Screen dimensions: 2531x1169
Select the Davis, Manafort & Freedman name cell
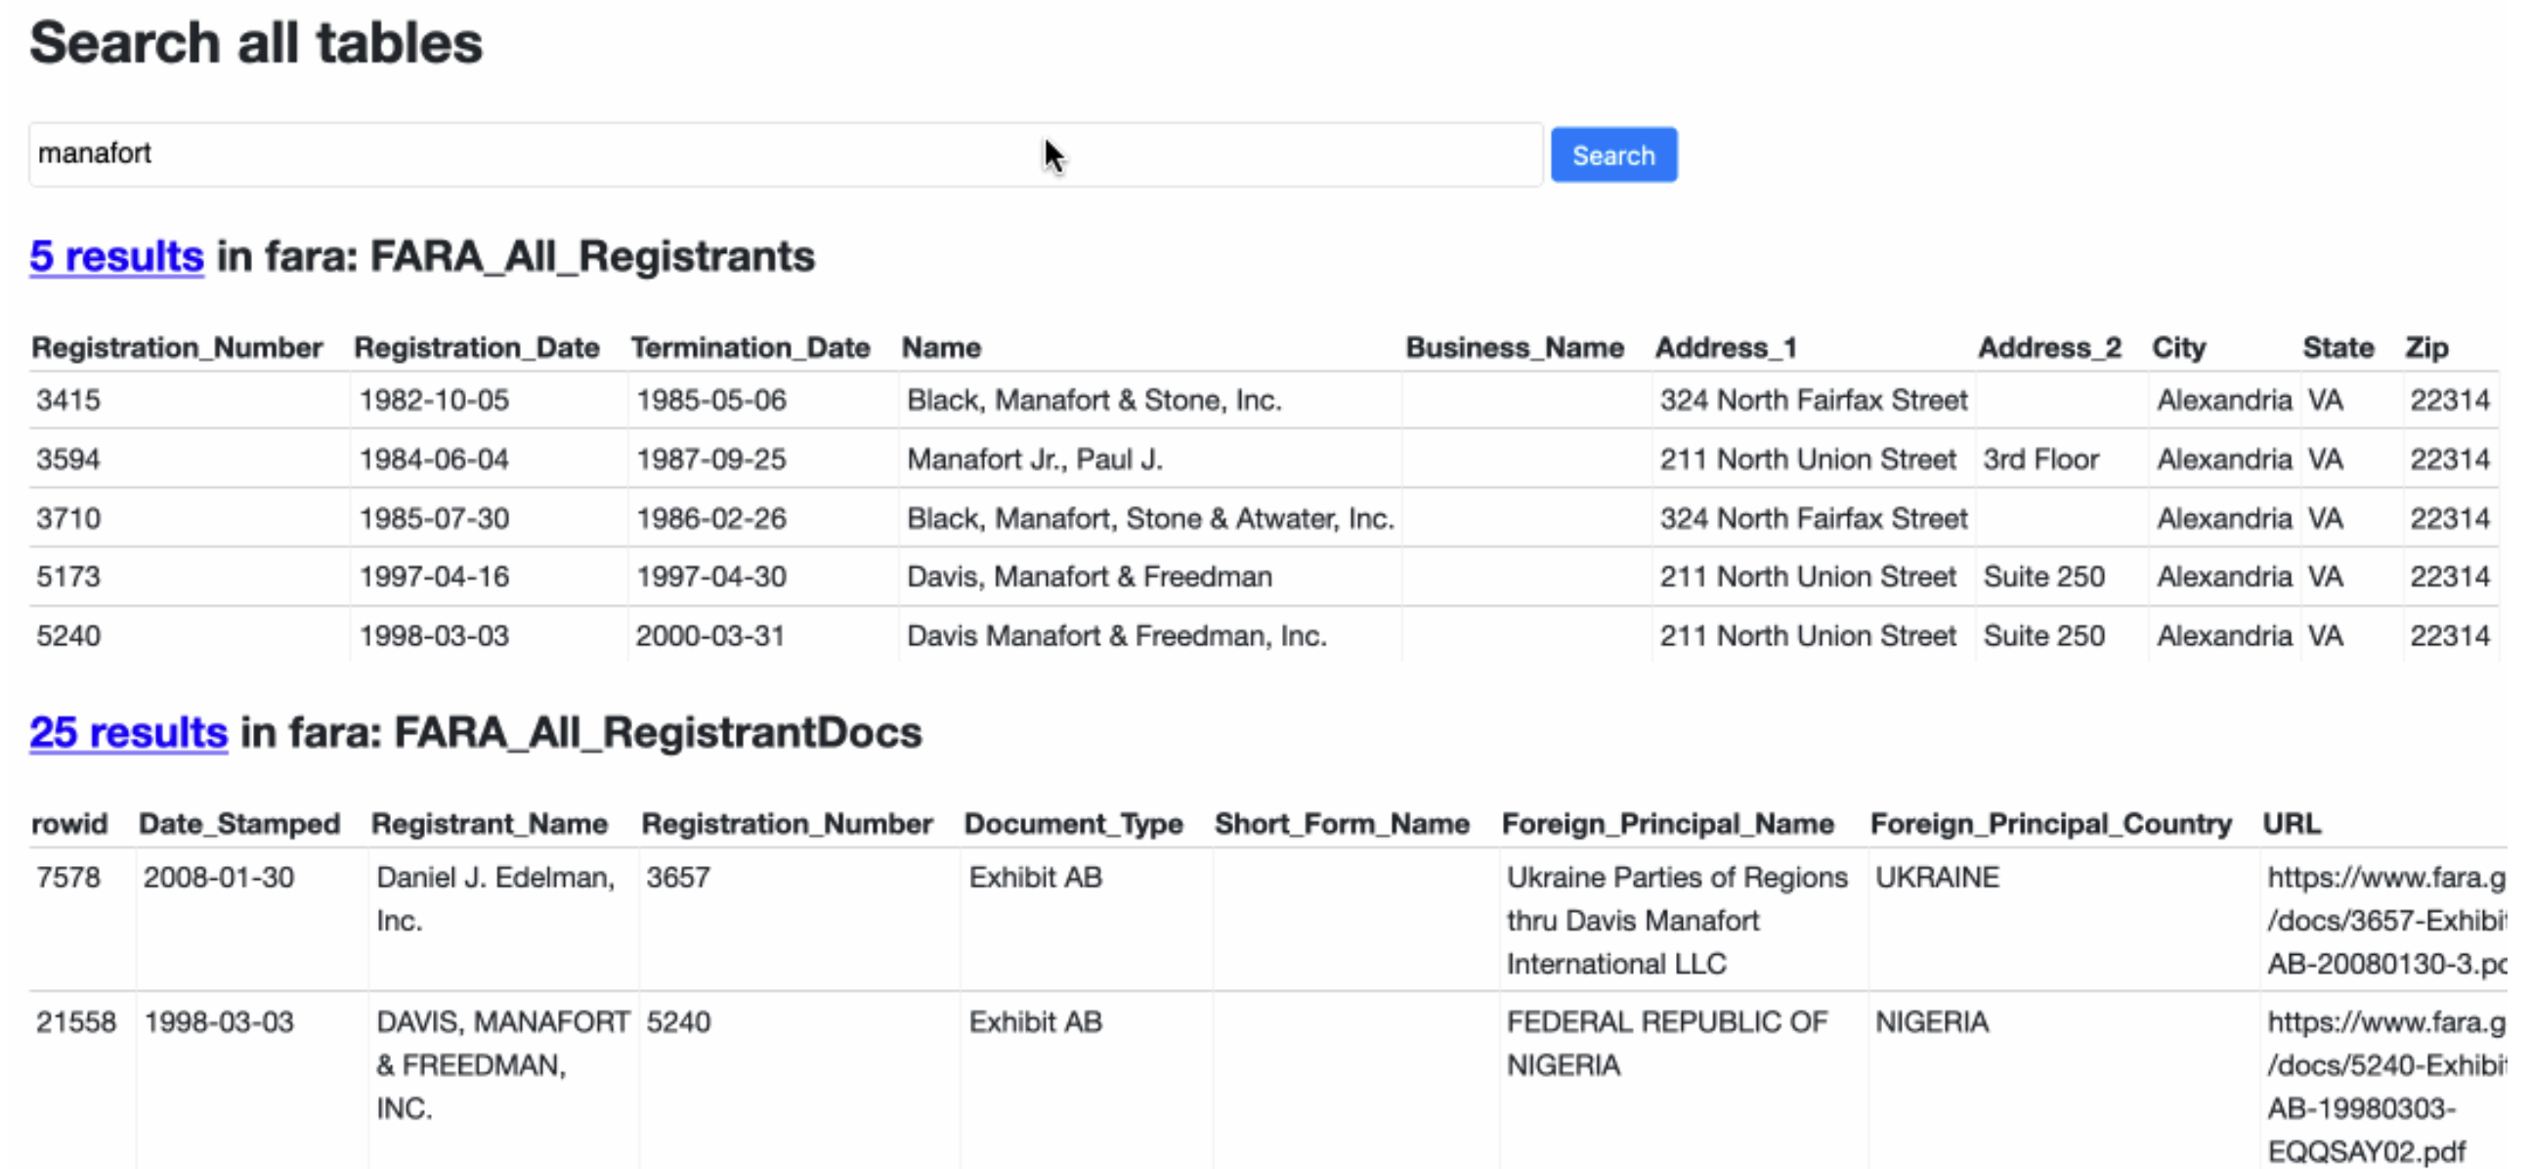1089,577
